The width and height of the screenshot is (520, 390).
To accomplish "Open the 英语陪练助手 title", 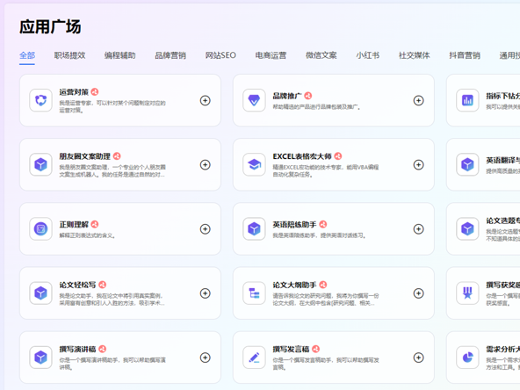I will (294, 225).
